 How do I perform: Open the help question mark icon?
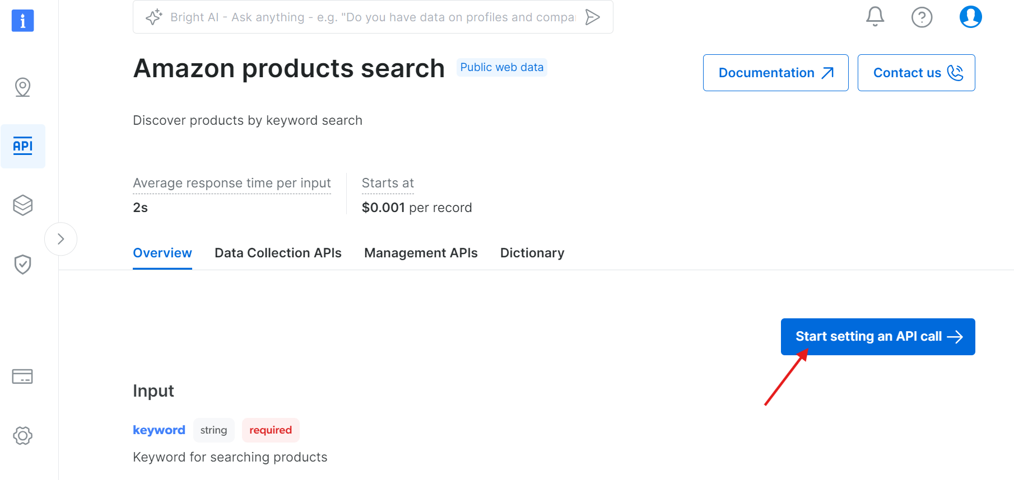click(922, 17)
